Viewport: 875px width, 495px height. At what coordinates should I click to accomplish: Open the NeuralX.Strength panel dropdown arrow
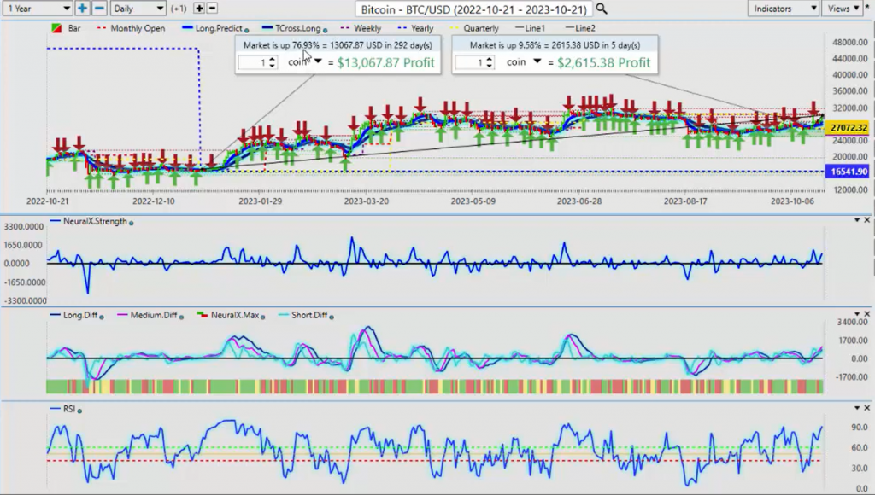tap(857, 220)
